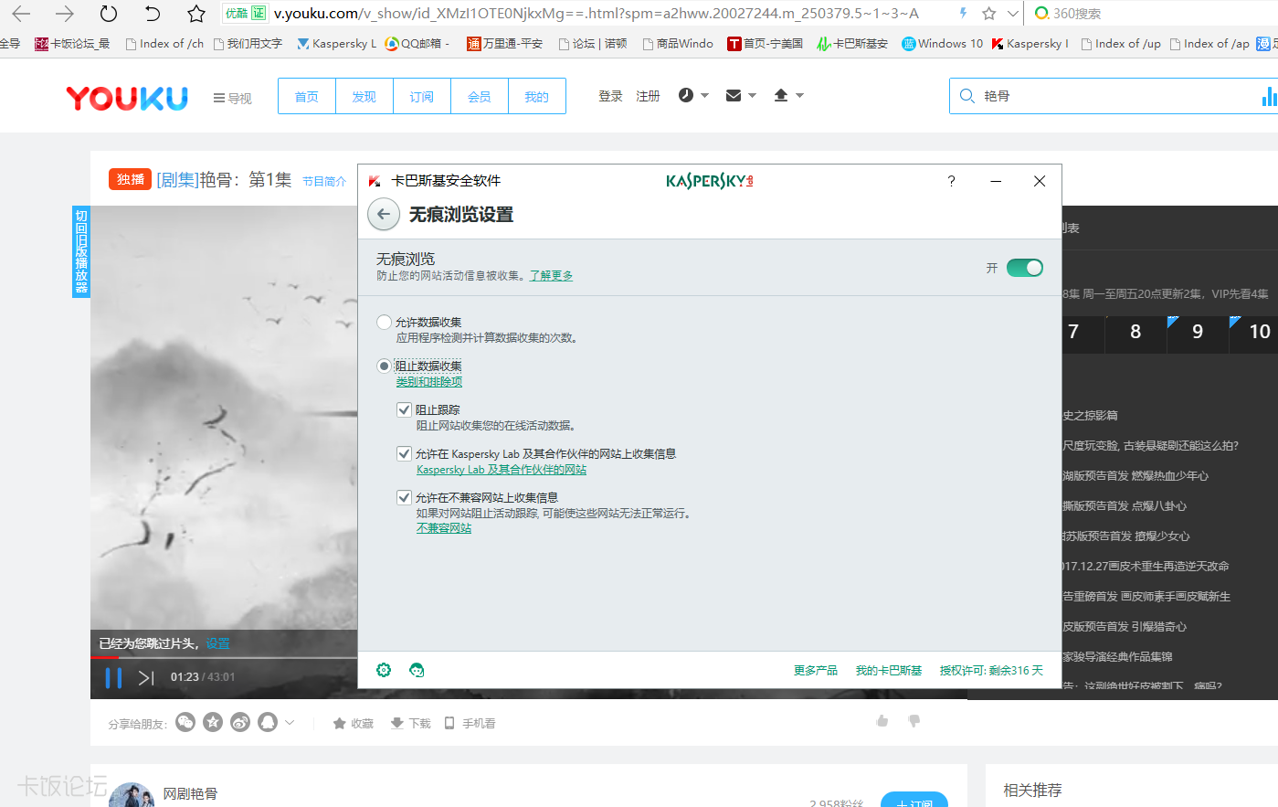This screenshot has width=1278, height=807.
Task: Click browser forward arrow
Action: [65, 14]
